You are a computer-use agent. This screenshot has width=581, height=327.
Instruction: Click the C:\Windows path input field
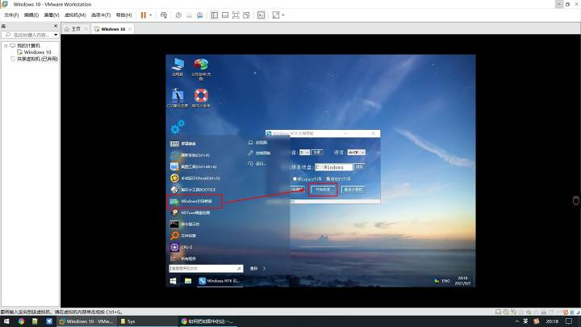pyautogui.click(x=334, y=167)
